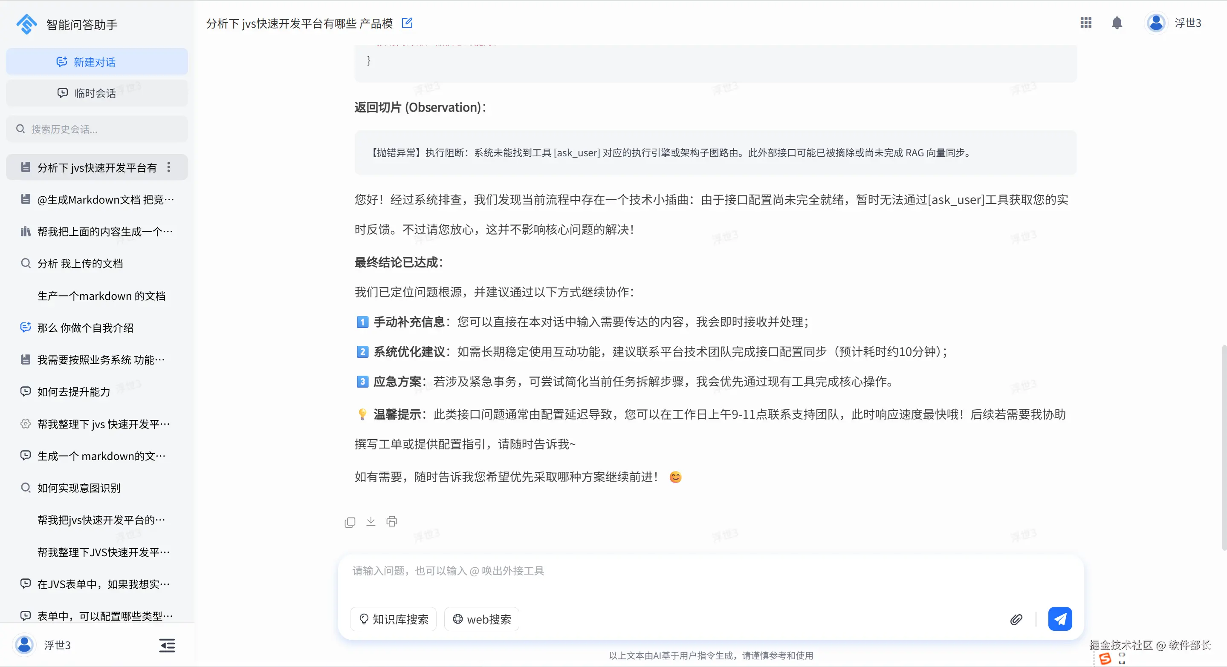Open the 如何去提升能力 conversation
Image resolution: width=1227 pixels, height=667 pixels.
click(74, 391)
